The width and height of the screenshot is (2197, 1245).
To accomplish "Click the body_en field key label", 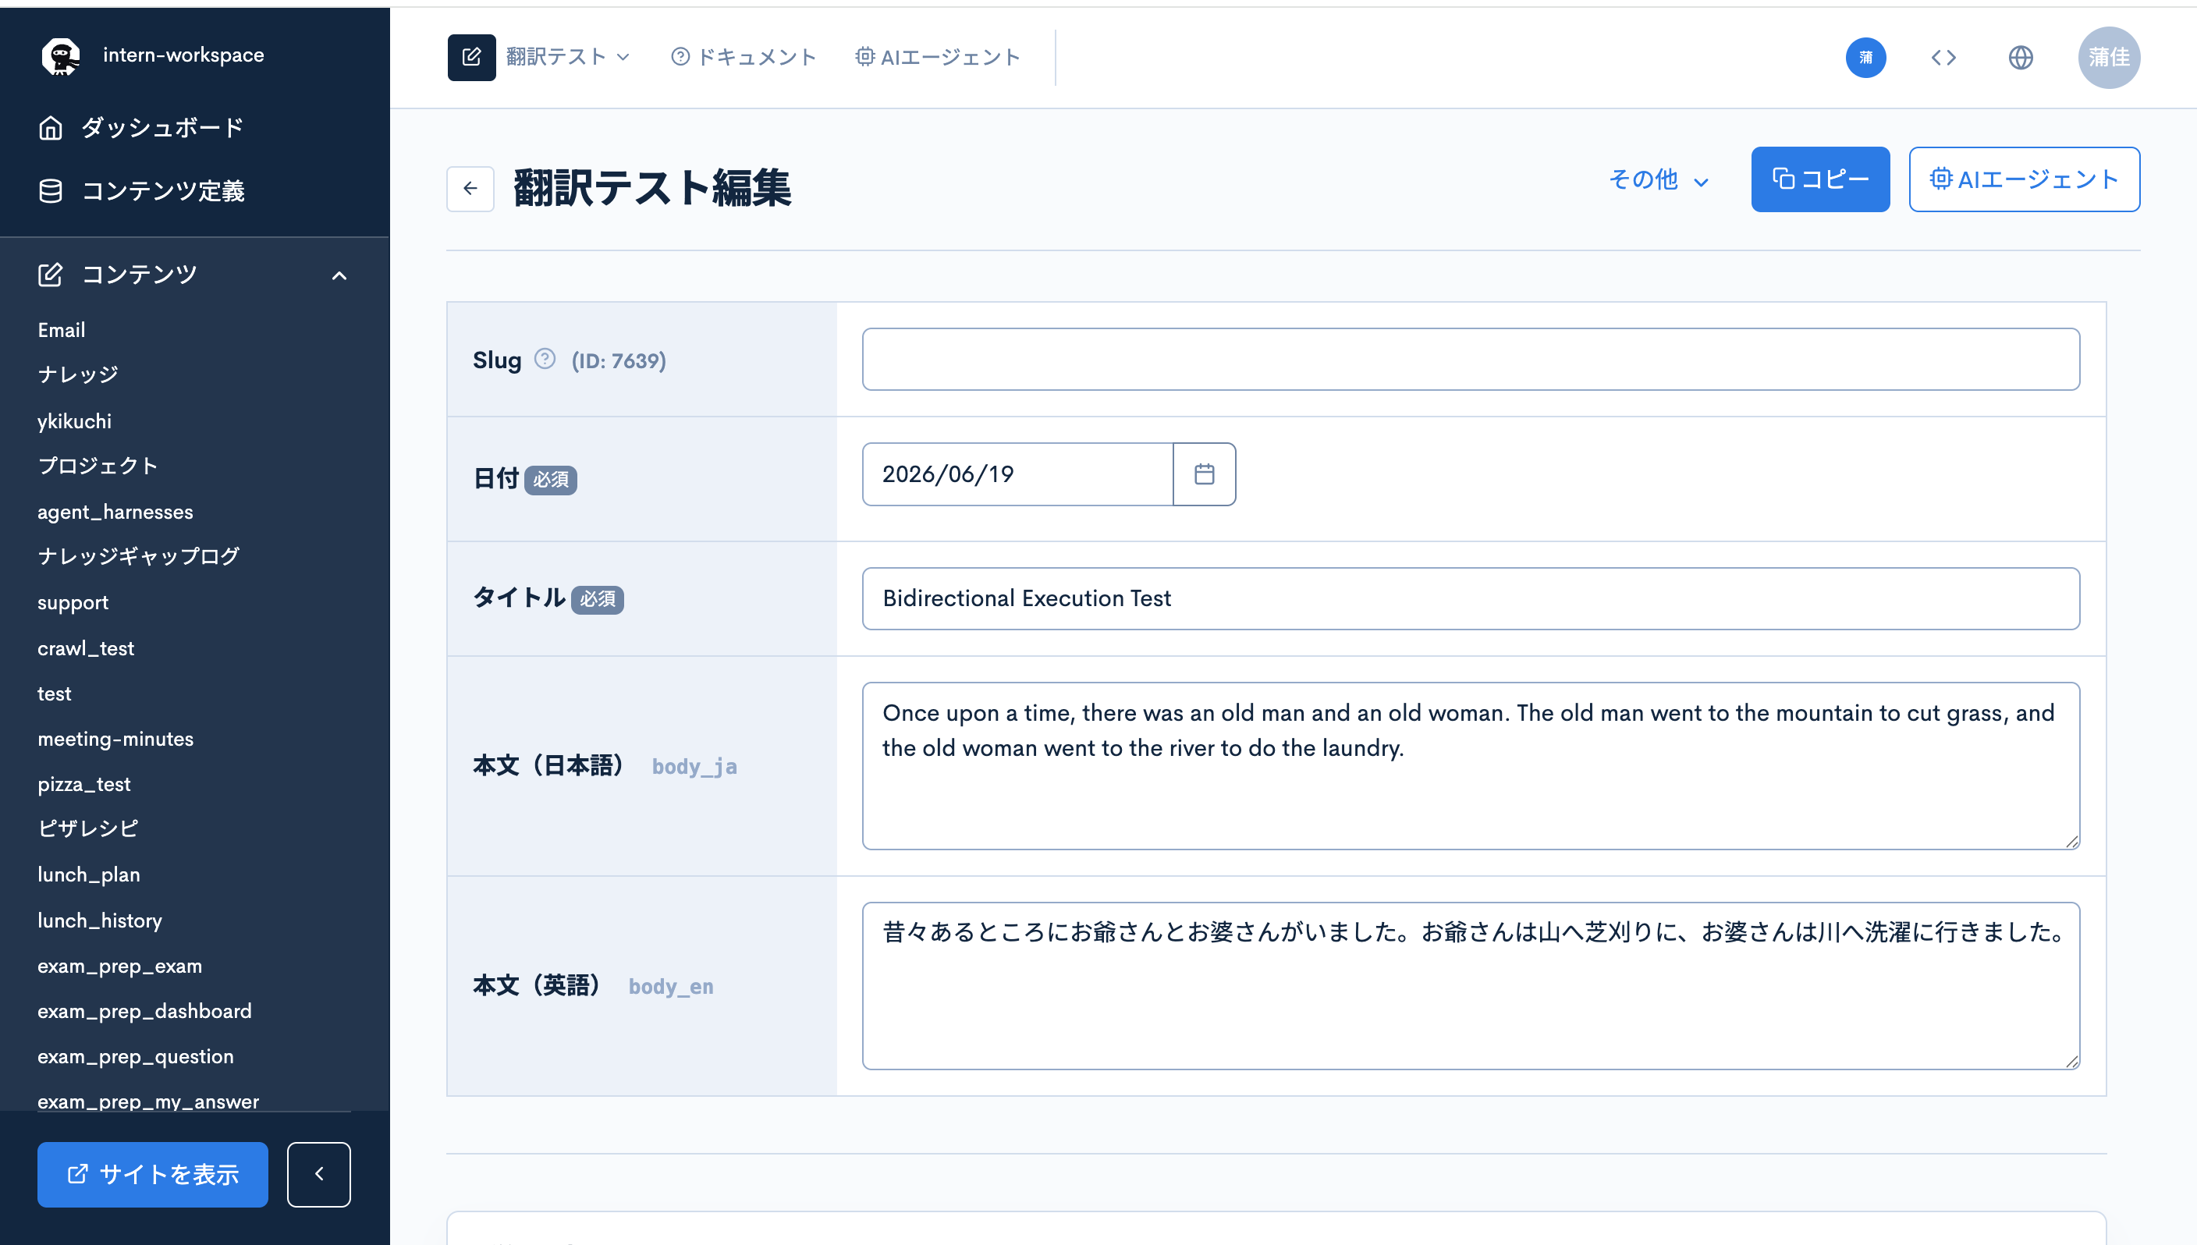I will coord(670,986).
